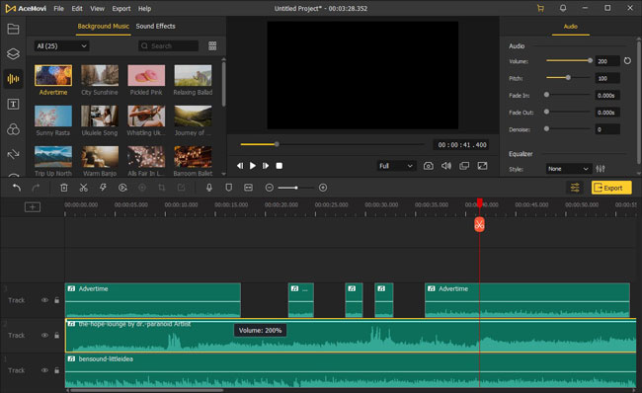Enter fullscreen preview mode
Image resolution: width=642 pixels, height=393 pixels.
click(x=482, y=166)
